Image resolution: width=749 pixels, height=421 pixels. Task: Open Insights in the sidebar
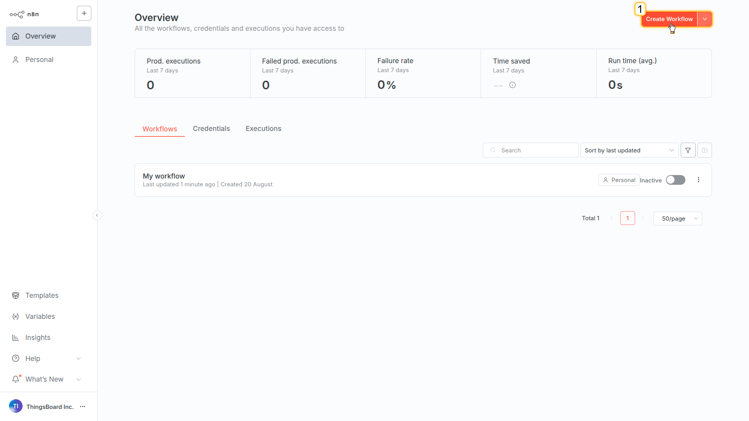37,338
